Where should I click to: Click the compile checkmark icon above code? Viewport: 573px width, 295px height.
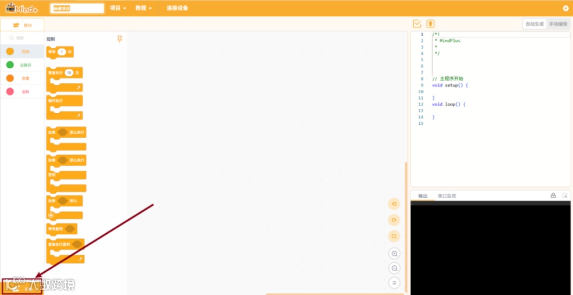pyautogui.click(x=417, y=24)
